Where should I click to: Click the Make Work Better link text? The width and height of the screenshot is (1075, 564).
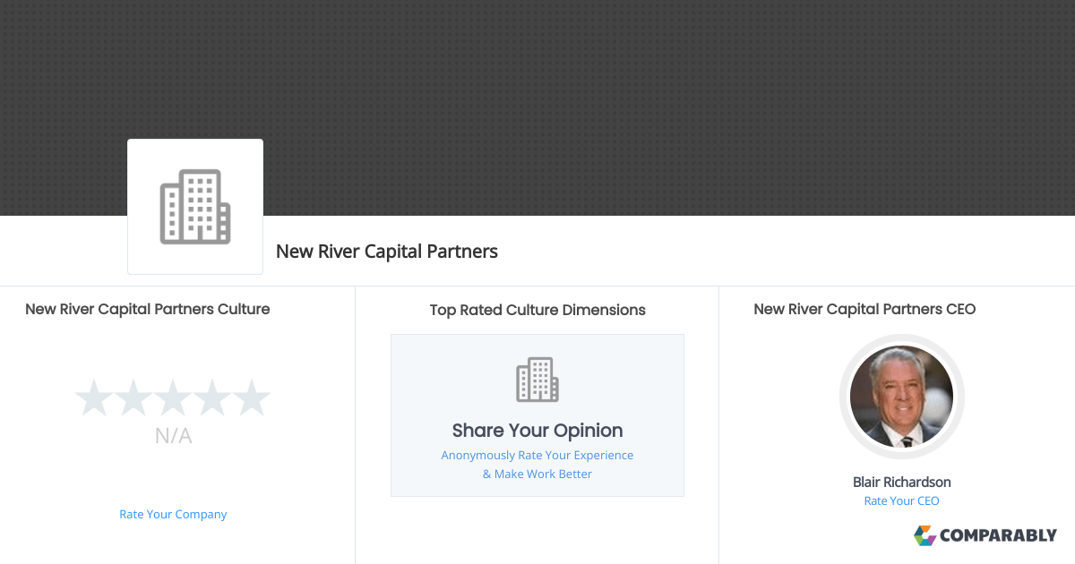click(x=537, y=474)
